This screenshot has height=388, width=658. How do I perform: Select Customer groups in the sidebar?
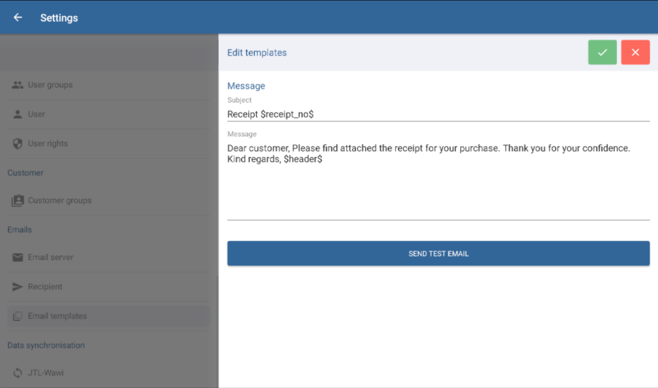tap(60, 200)
